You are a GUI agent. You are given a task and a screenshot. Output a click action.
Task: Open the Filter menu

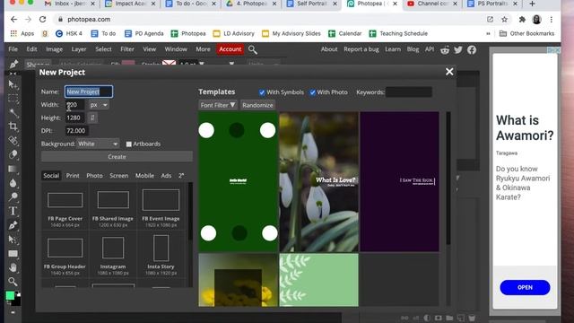[127, 49]
